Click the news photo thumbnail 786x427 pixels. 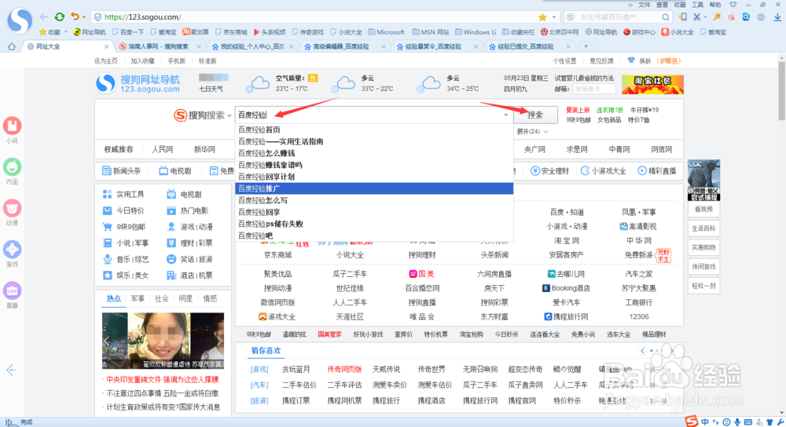click(163, 341)
